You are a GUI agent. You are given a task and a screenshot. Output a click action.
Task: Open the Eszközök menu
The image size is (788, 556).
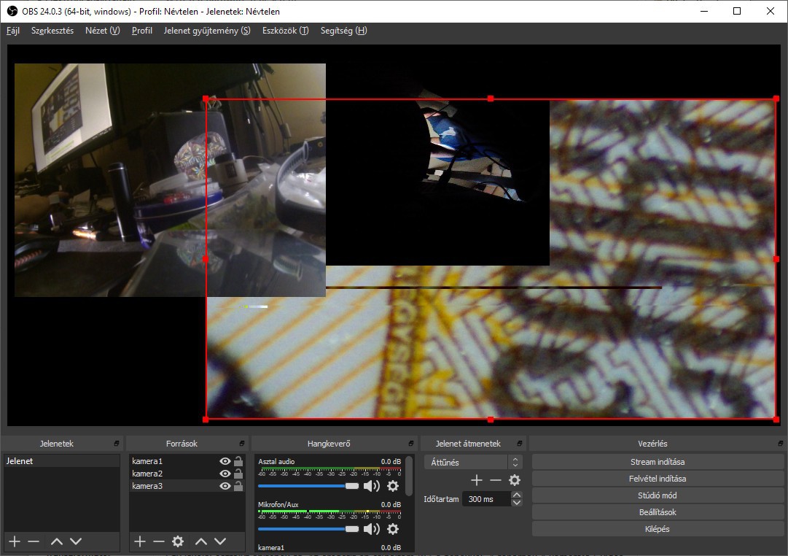(x=286, y=31)
